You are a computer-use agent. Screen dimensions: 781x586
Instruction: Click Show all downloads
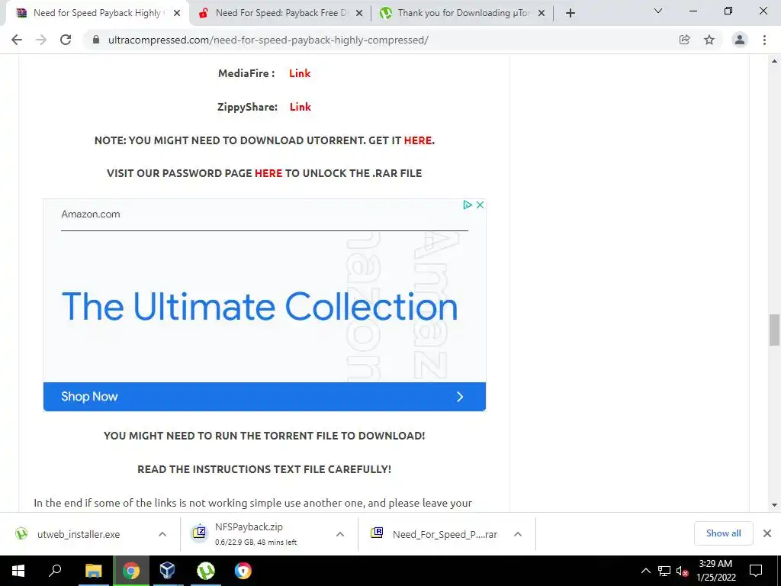[x=723, y=533]
